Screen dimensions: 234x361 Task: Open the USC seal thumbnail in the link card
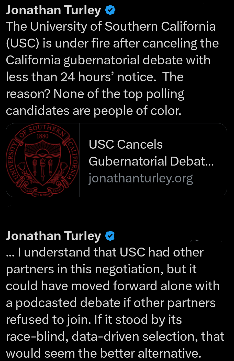pyautogui.click(x=43, y=160)
